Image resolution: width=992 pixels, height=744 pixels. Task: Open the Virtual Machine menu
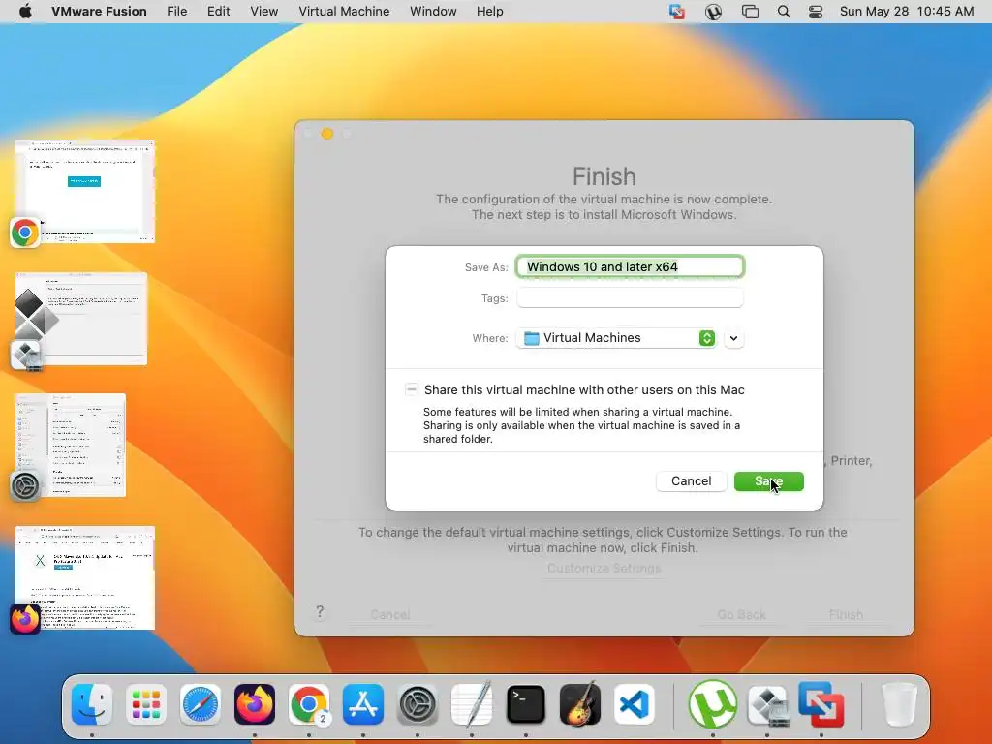point(344,12)
